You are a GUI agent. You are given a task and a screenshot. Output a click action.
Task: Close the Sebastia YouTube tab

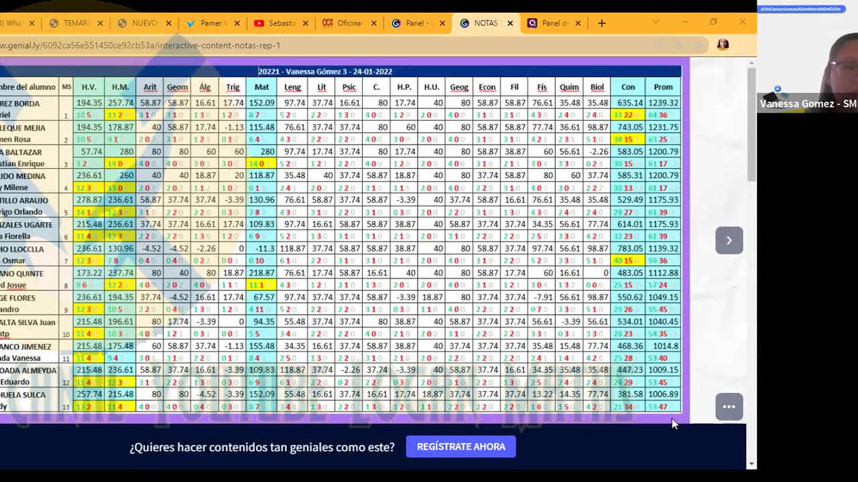(305, 23)
